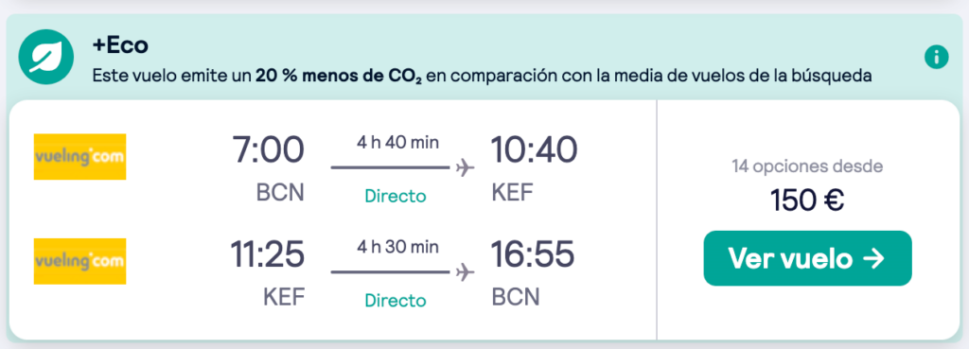This screenshot has height=349, width=969.
Task: Select the 16:55 return arrival time
Action: pos(533,253)
